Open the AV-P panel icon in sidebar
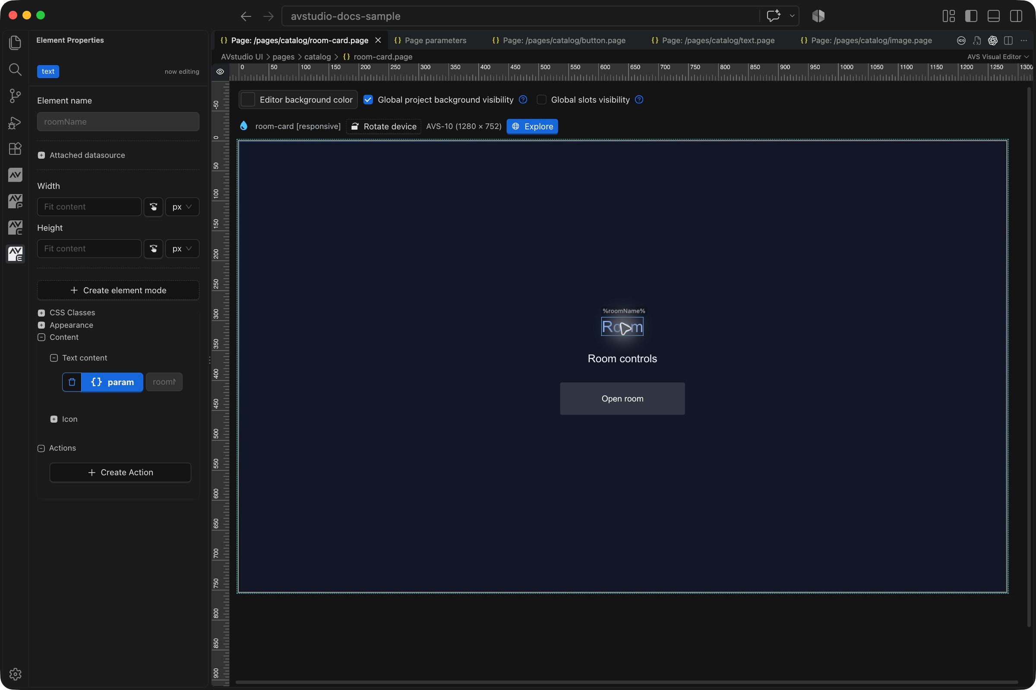Viewport: 1036px width, 690px height. (15, 201)
